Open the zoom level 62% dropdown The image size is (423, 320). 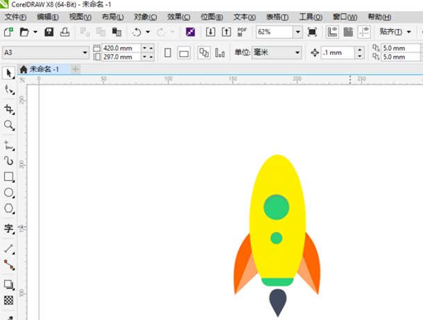[297, 32]
